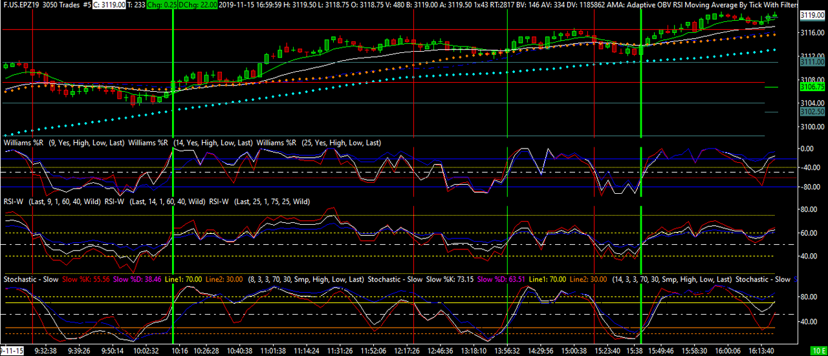The image size is (828, 356).
Task: Click the '3050 Trades' bar period text
Action: pos(61,5)
